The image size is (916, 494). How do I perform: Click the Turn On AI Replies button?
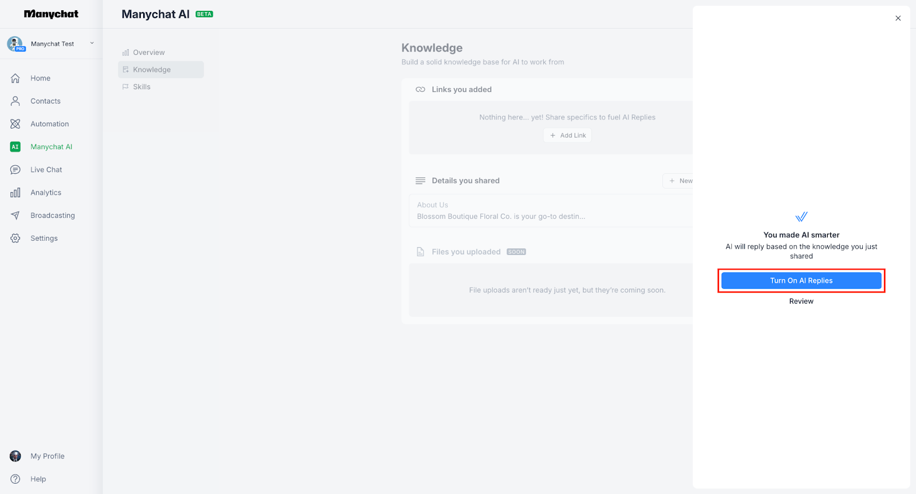tap(801, 281)
